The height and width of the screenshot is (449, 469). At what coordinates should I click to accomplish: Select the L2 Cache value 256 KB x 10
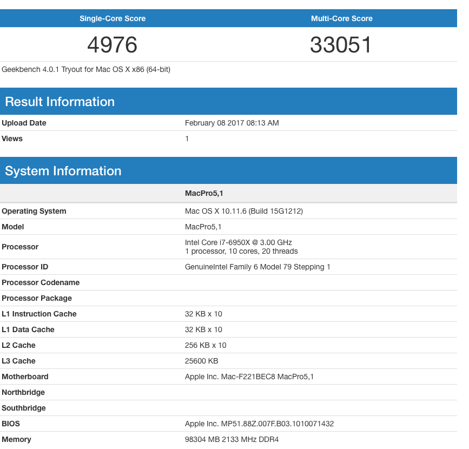[206, 345]
